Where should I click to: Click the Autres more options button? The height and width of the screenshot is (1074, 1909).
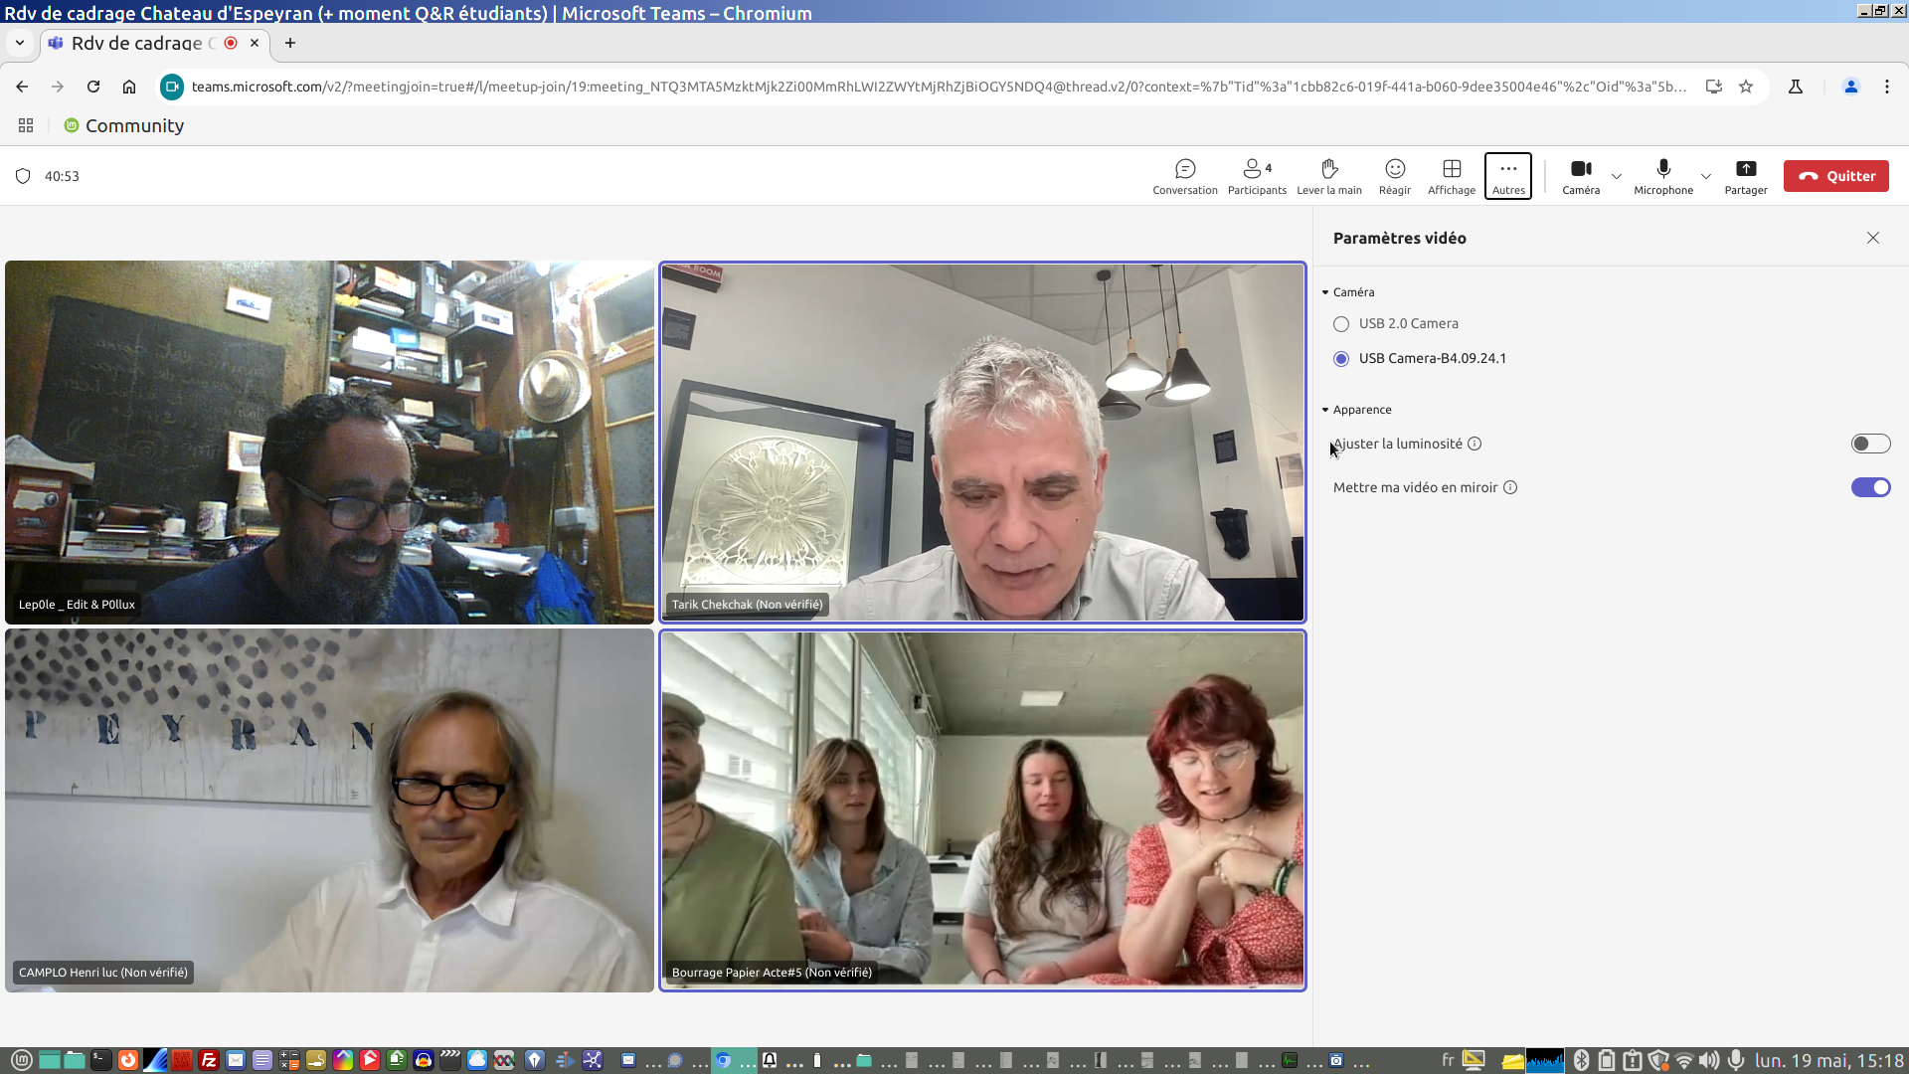(x=1507, y=176)
